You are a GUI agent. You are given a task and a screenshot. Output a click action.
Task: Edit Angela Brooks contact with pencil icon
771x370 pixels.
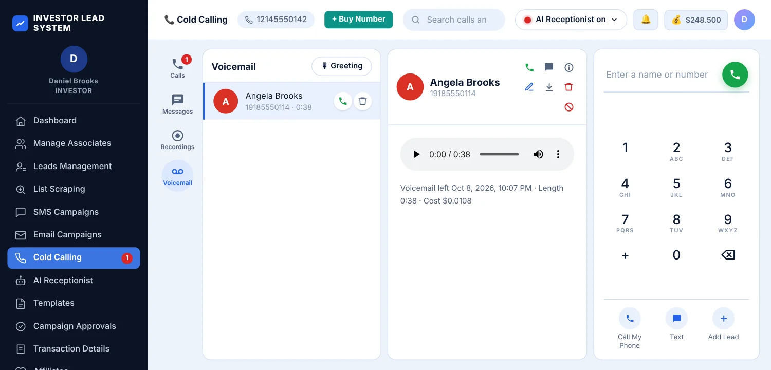[x=529, y=87]
